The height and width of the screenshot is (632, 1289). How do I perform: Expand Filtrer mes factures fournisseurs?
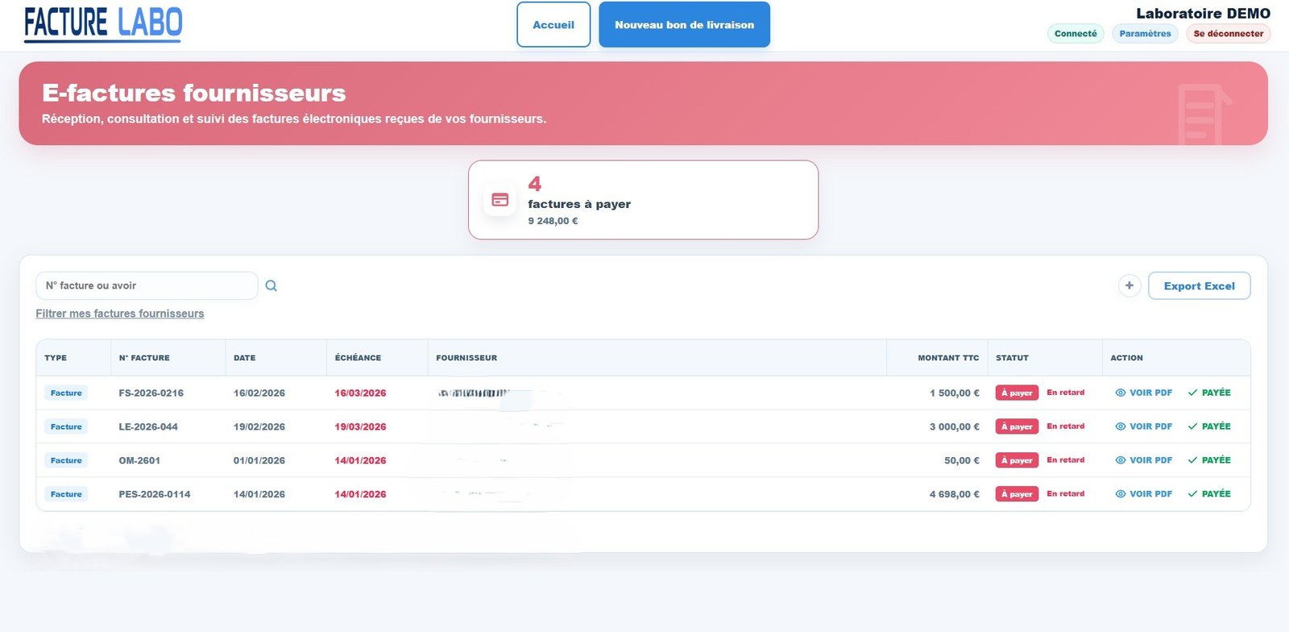click(x=120, y=314)
